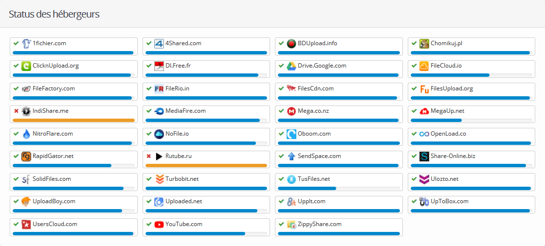Click the UploadBoy.com cartoon face icon
545x246 pixels.
(26, 202)
